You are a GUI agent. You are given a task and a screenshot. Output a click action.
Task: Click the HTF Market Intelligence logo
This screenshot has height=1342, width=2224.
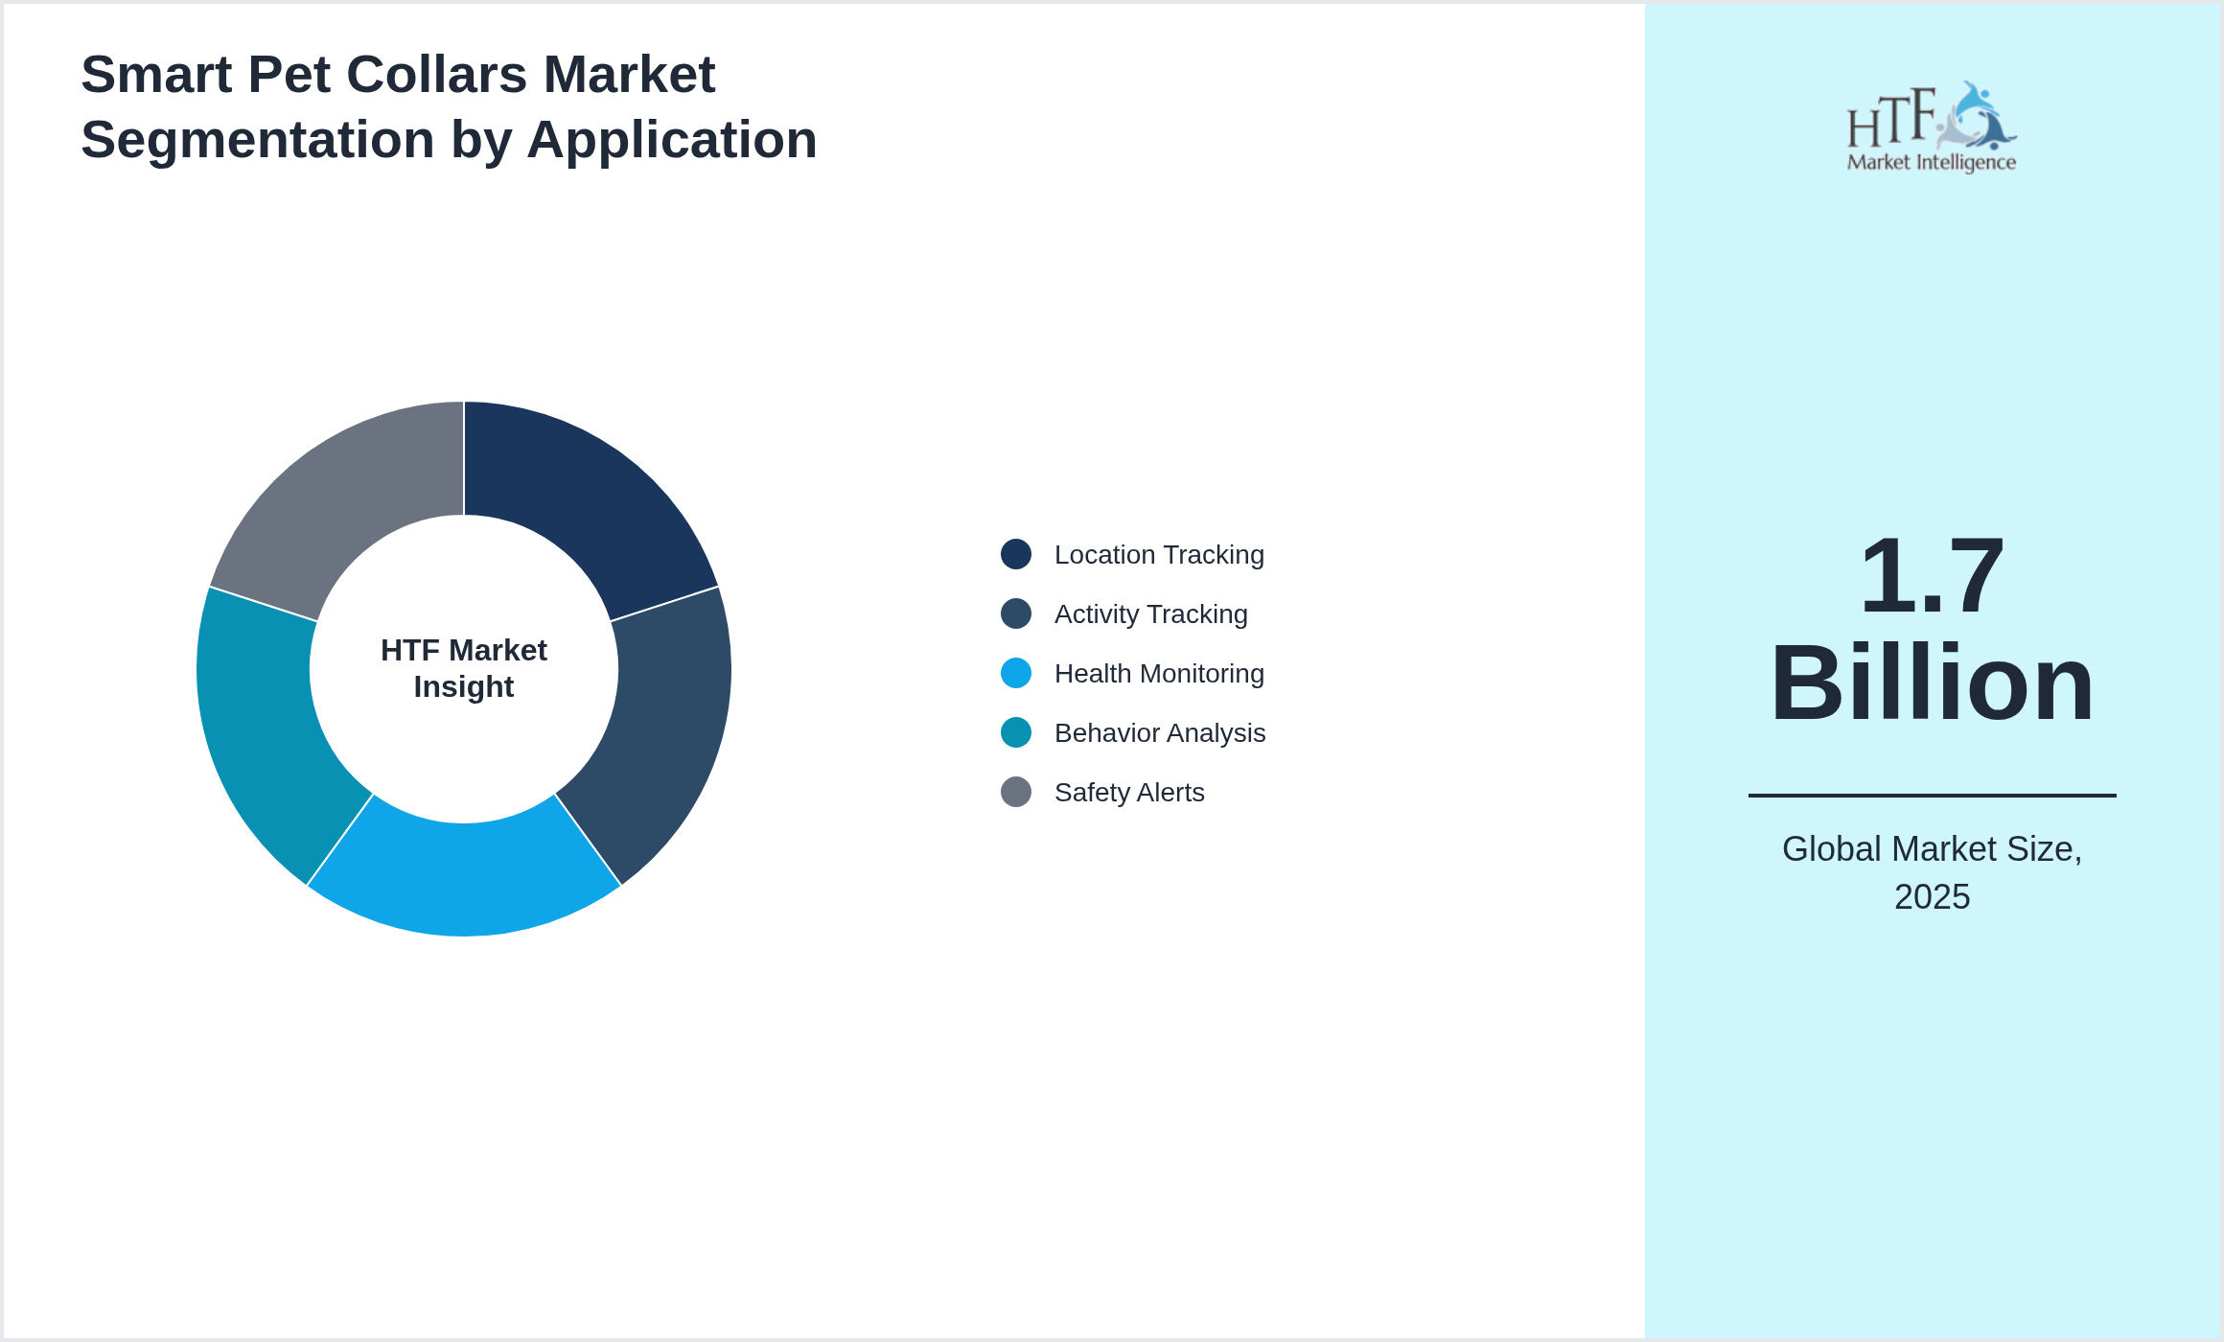tap(1932, 127)
